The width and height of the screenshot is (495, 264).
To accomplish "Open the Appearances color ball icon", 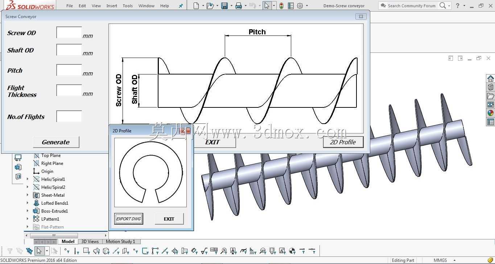I will [x=490, y=113].
